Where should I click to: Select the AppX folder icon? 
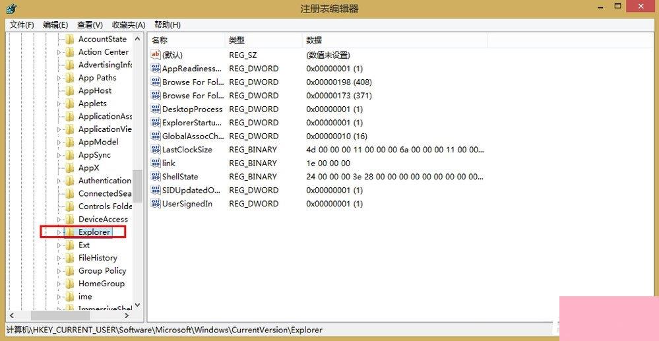[70, 168]
